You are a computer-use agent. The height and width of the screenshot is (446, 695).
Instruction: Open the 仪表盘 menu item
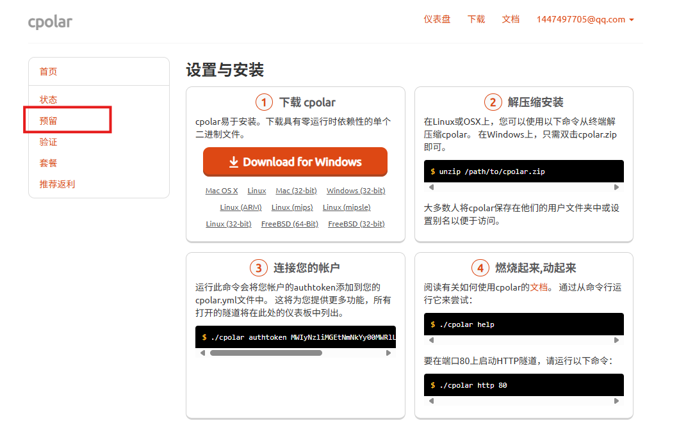[x=436, y=19]
